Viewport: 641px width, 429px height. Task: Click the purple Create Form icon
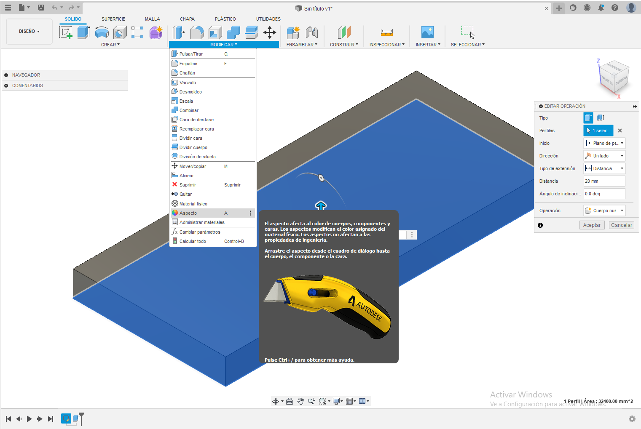[156, 32]
